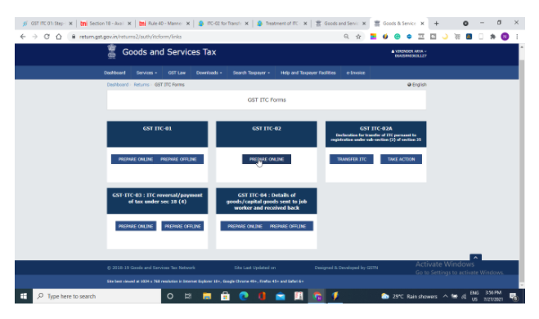Click Prepare Online under GST ITC-03
The image size is (539, 319).
(x=136, y=226)
